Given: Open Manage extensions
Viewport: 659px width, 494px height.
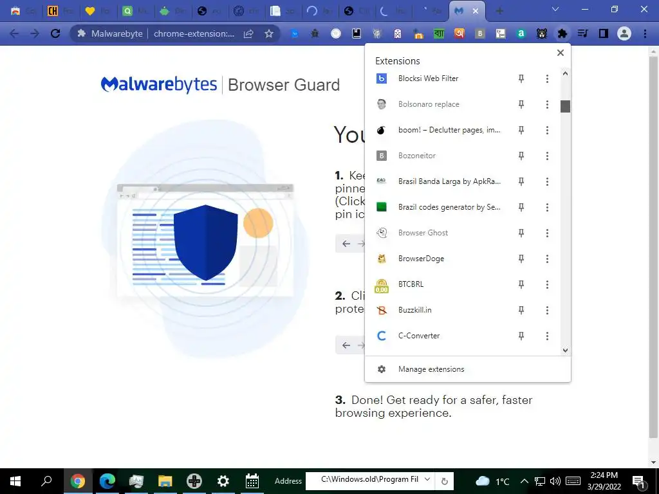Looking at the screenshot, I should [468, 369].
